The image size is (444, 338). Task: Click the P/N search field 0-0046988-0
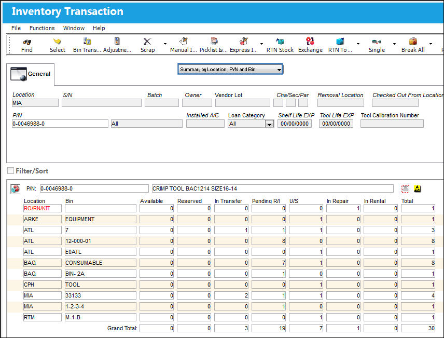60,124
